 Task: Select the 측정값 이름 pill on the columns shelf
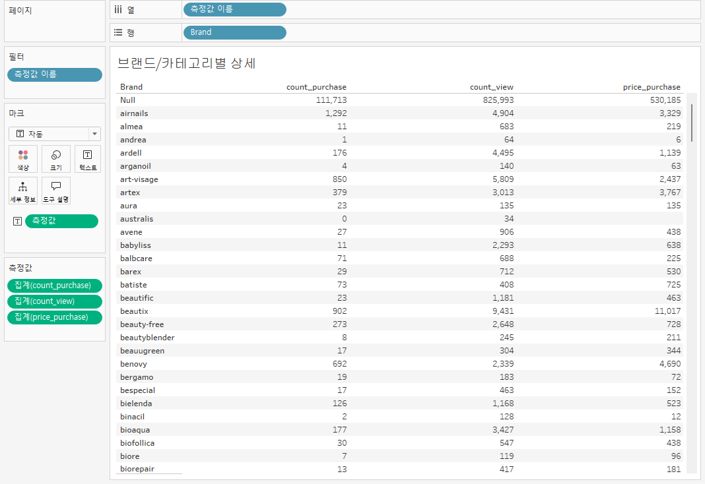coord(235,9)
